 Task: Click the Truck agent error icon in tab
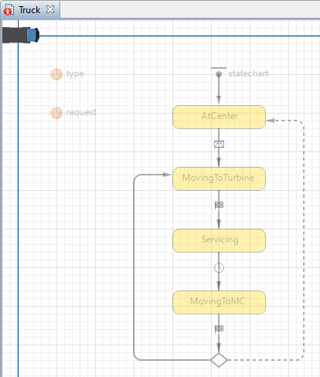pos(9,10)
